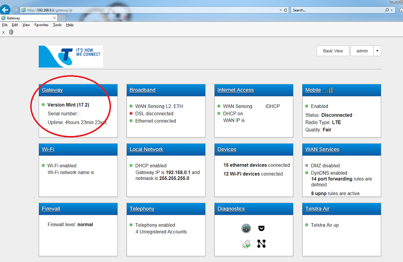Click the green DynDNS enabled status dot

tap(307, 173)
